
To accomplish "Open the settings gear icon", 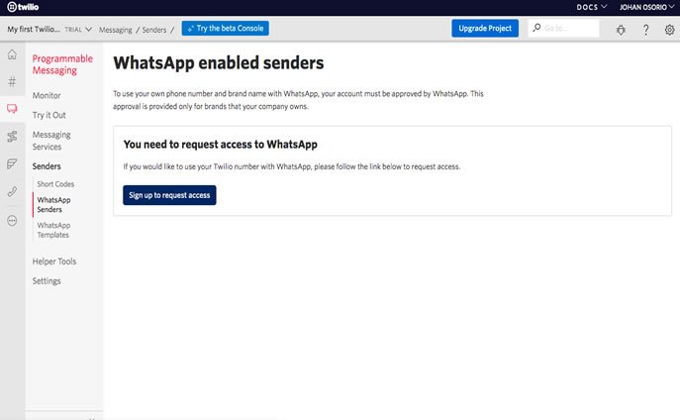I will click(x=670, y=29).
